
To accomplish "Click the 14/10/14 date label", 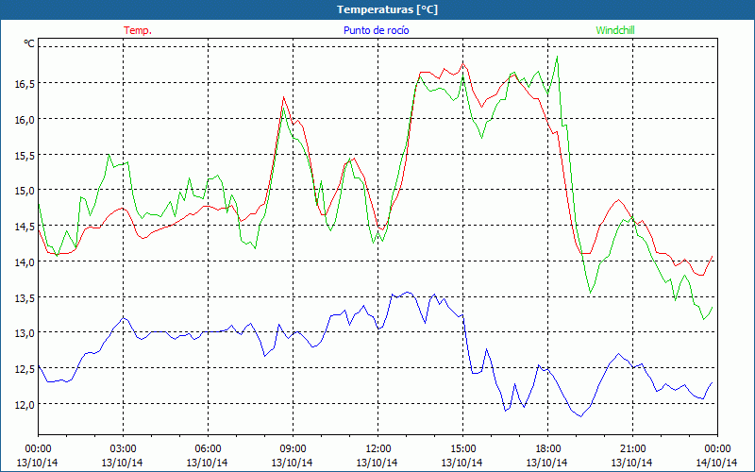I will (x=717, y=463).
